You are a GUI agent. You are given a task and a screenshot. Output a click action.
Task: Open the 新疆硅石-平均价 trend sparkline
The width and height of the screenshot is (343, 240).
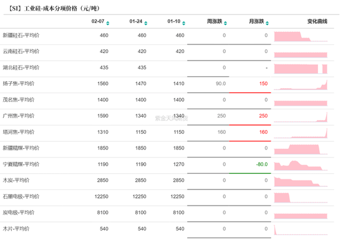click(301, 36)
